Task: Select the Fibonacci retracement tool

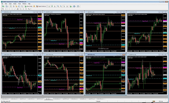Action: (x=21, y=9)
